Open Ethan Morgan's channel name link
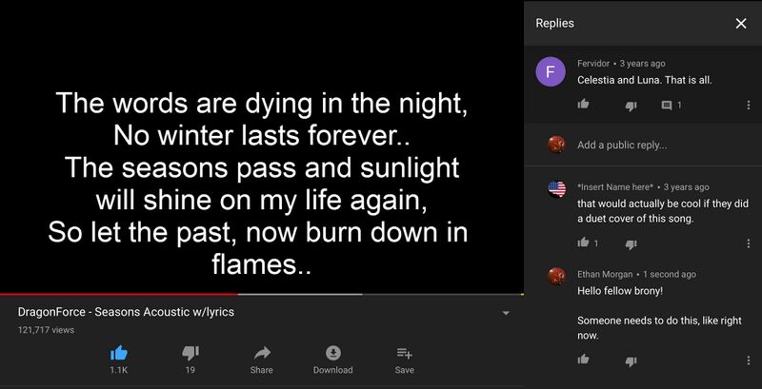Image resolution: width=762 pixels, height=389 pixels. click(608, 274)
